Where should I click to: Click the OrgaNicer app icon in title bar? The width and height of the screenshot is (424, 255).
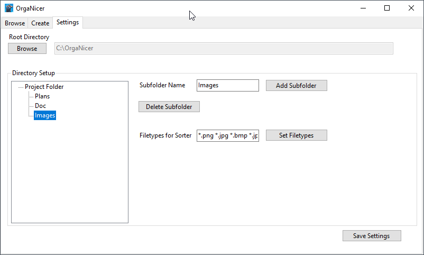pyautogui.click(x=8, y=8)
